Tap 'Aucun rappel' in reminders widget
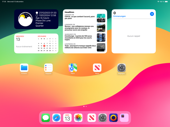The height and width of the screenshot is (127, 170). (134, 36)
